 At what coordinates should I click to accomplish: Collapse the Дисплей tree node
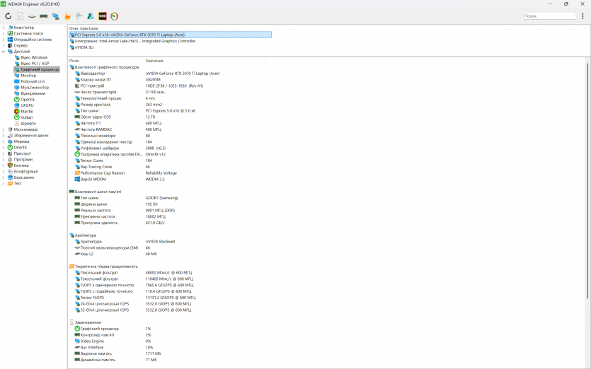point(3,52)
